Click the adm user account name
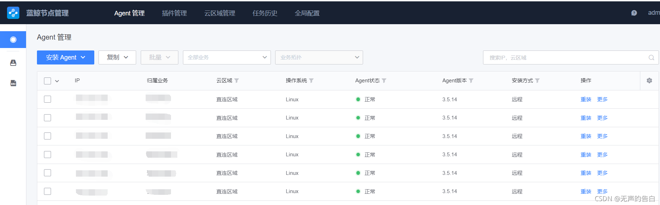Viewport: 660px width, 205px height. click(x=654, y=13)
